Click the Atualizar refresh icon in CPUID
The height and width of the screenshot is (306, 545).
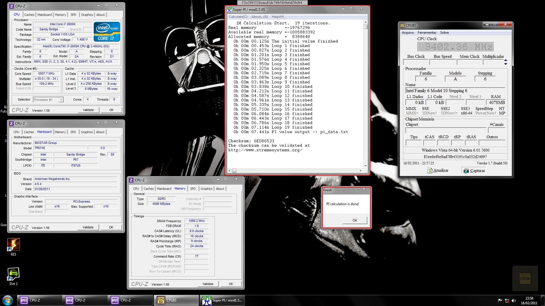430,171
